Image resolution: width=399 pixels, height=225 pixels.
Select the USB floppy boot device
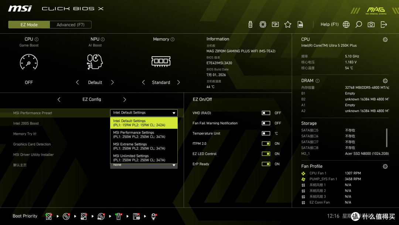(x=136, y=216)
